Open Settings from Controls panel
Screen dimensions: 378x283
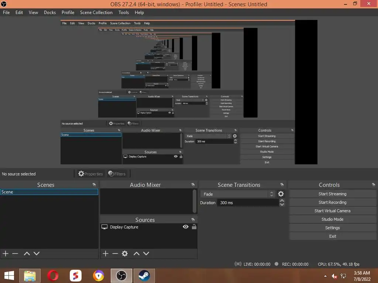(333, 228)
